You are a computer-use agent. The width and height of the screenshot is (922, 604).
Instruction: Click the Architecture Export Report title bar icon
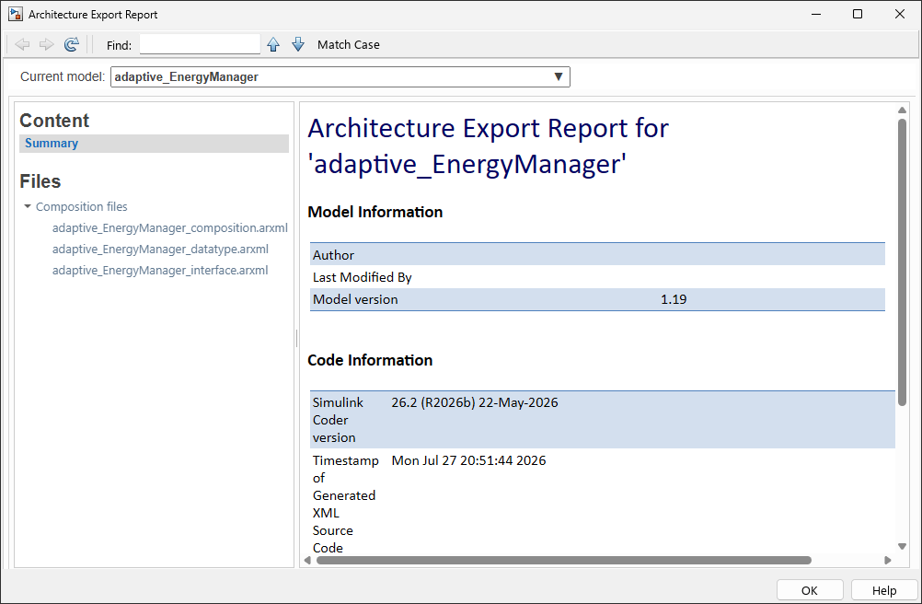(x=16, y=14)
